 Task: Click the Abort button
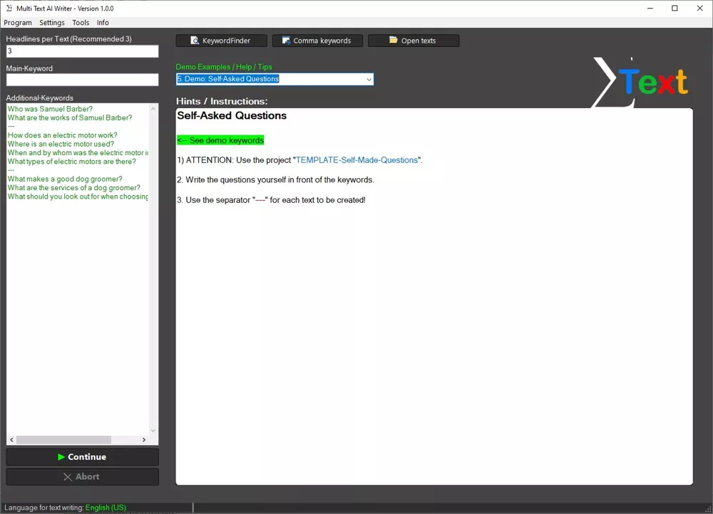[x=82, y=477]
